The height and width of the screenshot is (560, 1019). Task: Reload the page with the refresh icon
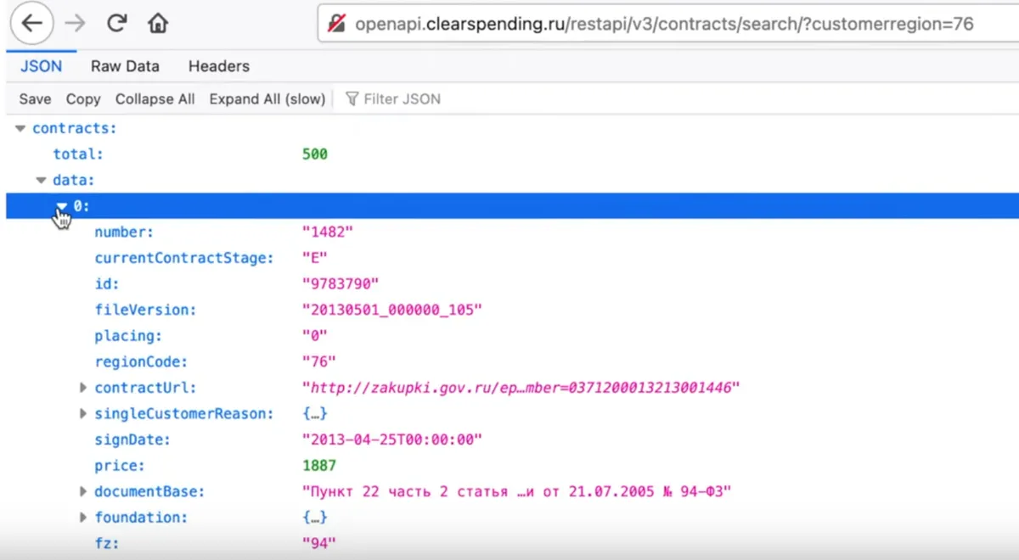coord(117,24)
